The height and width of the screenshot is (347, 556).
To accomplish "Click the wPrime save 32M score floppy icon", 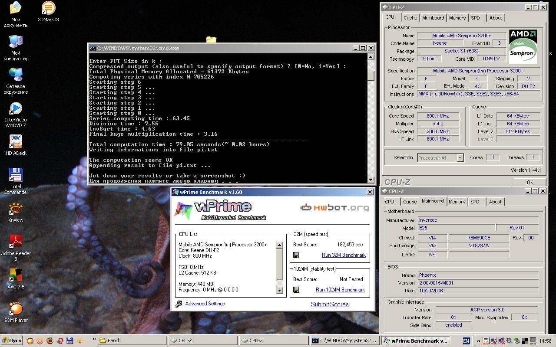I will pos(296,255).
